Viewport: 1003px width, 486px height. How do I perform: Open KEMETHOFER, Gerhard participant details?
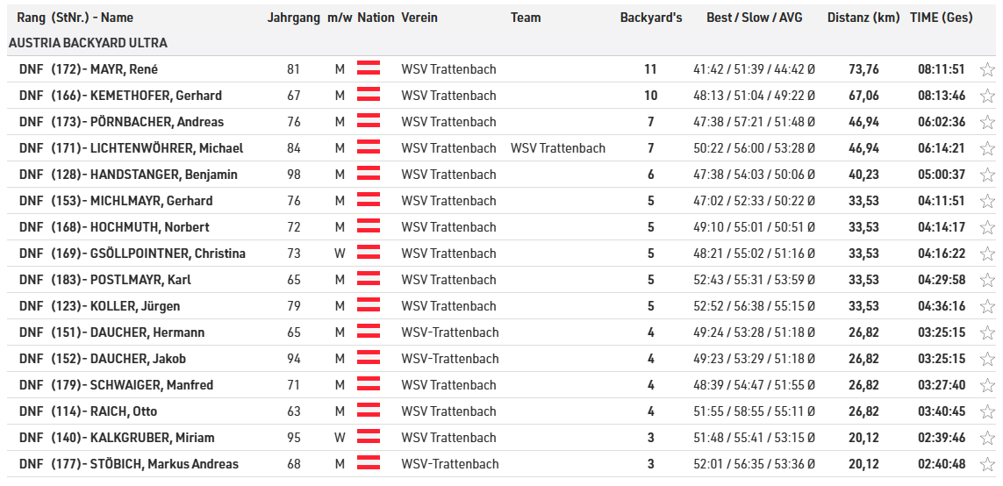tap(156, 96)
